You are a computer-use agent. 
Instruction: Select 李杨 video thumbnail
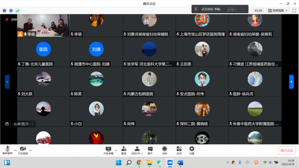click(43, 25)
